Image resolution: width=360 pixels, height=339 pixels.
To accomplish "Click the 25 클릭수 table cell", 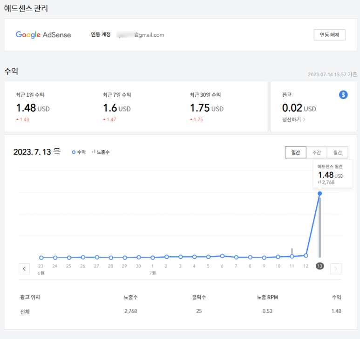I will (199, 311).
